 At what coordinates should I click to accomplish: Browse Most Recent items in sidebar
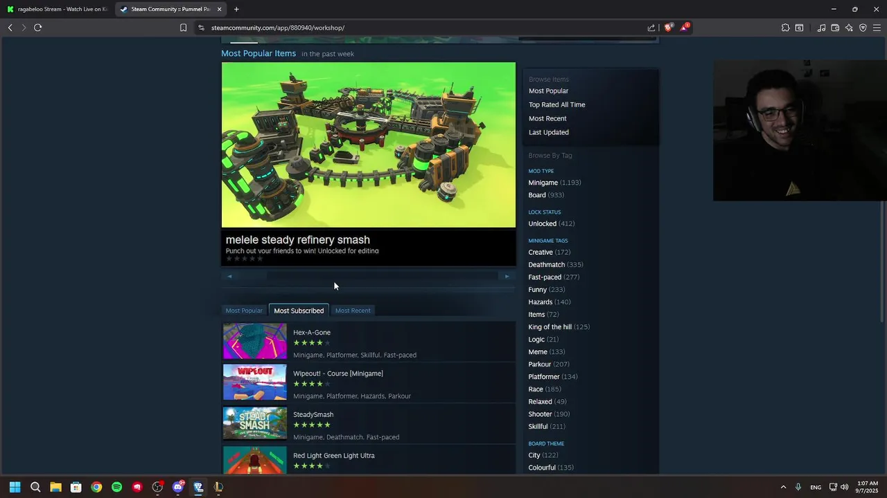[x=547, y=118]
